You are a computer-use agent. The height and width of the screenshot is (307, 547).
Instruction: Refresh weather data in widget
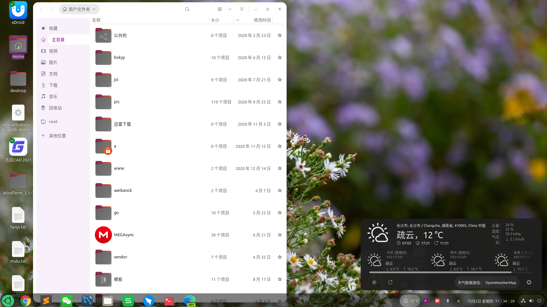click(x=390, y=282)
